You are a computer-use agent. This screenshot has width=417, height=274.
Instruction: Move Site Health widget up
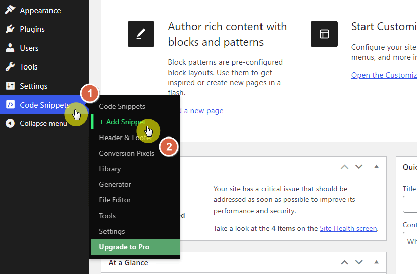344,167
